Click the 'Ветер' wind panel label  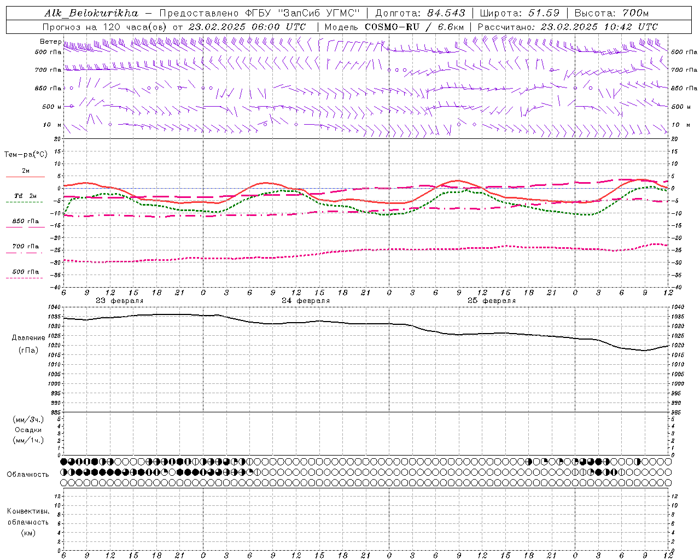coord(50,42)
